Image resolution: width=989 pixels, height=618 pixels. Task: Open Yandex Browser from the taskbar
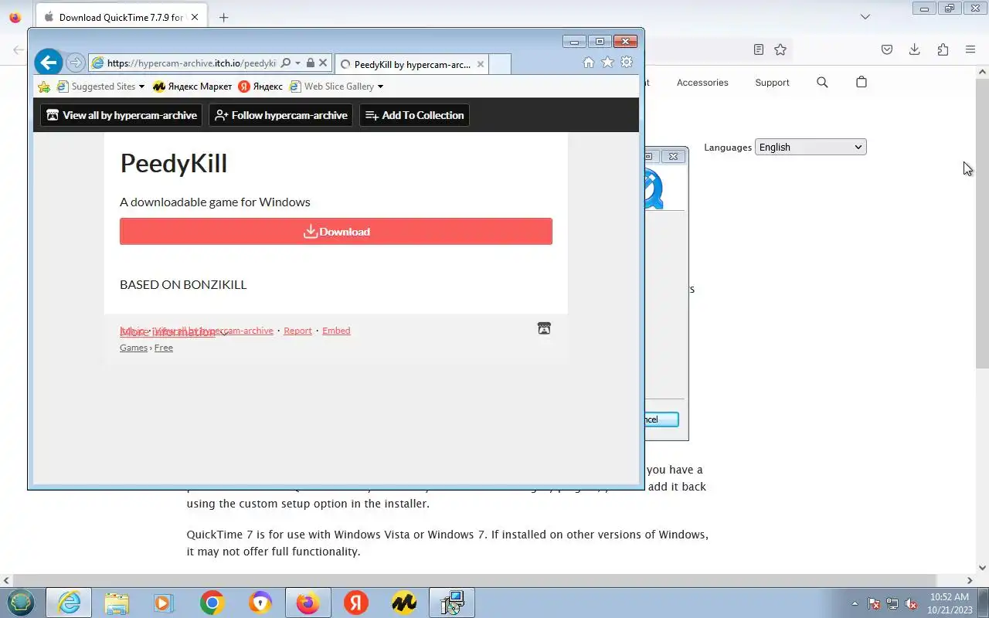(356, 603)
